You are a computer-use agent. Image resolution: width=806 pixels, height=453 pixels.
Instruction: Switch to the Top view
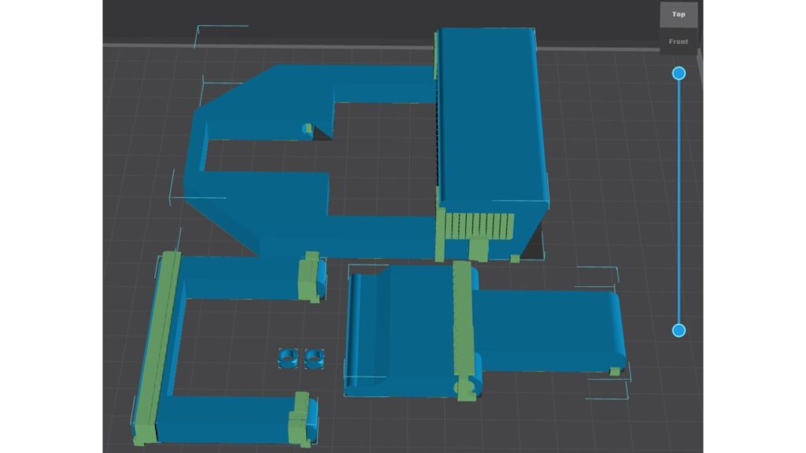678,14
